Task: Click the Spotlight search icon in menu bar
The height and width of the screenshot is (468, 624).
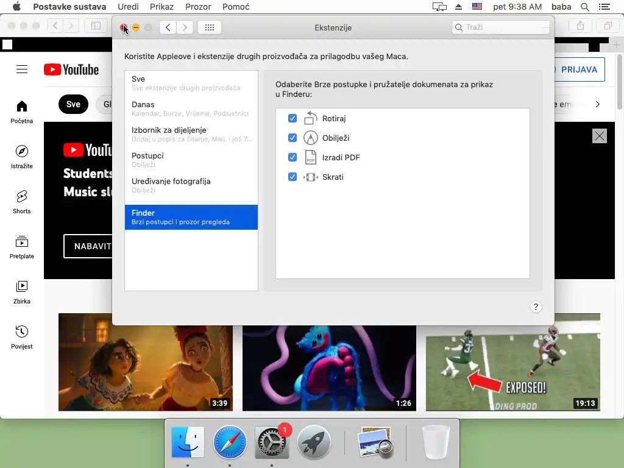Action: pos(584,7)
